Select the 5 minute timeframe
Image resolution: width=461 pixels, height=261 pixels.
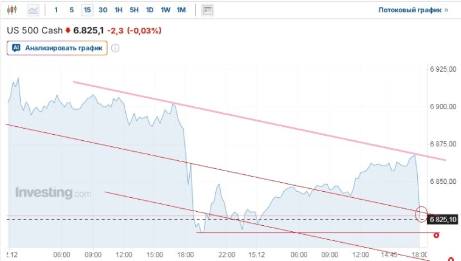[x=71, y=10]
